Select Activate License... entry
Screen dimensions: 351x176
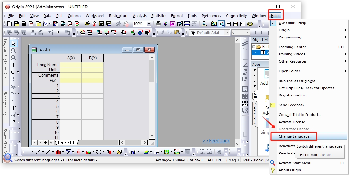309,122
